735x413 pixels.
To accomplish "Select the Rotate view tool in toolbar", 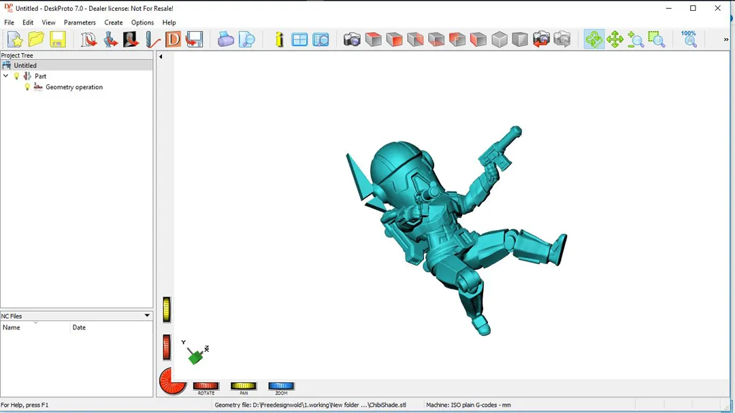I will pyautogui.click(x=594, y=39).
